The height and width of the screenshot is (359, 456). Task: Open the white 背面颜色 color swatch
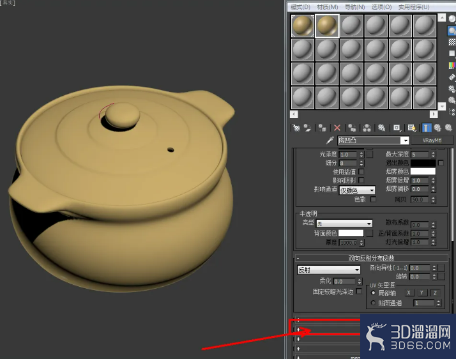click(351, 233)
